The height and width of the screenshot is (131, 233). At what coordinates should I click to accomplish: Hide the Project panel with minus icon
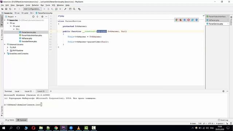tap(46, 17)
